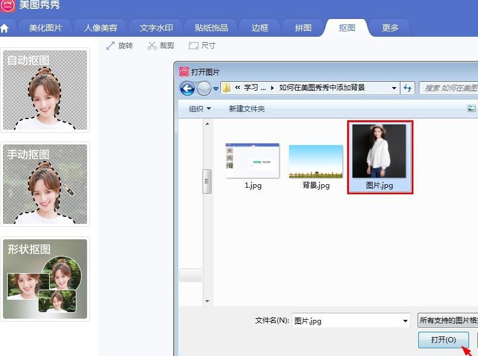
Task: Open the 尺寸 size tool
Action: point(202,46)
